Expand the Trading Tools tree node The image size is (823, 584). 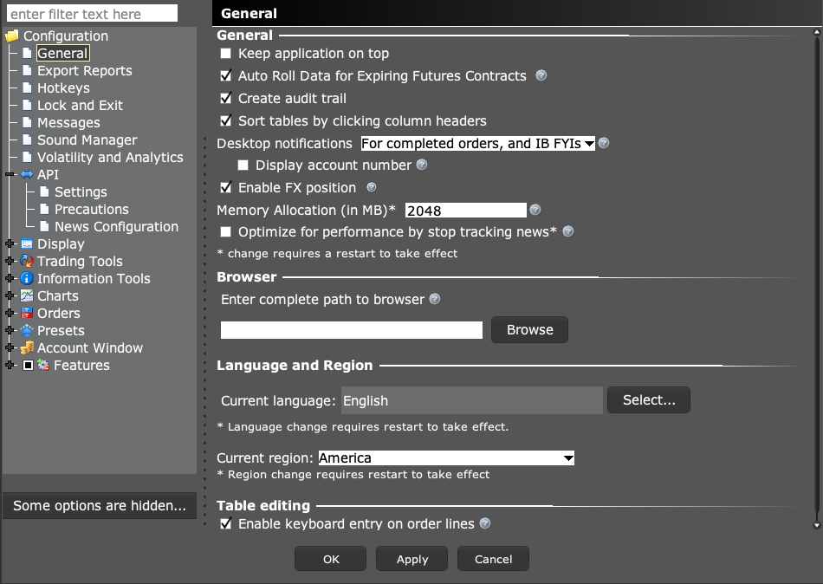[x=10, y=261]
